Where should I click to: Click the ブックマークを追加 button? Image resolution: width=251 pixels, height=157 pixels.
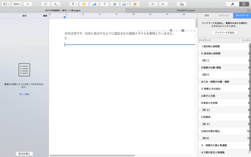(224, 33)
